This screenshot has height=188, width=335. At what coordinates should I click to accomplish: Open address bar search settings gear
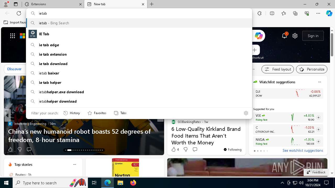coord(246,113)
